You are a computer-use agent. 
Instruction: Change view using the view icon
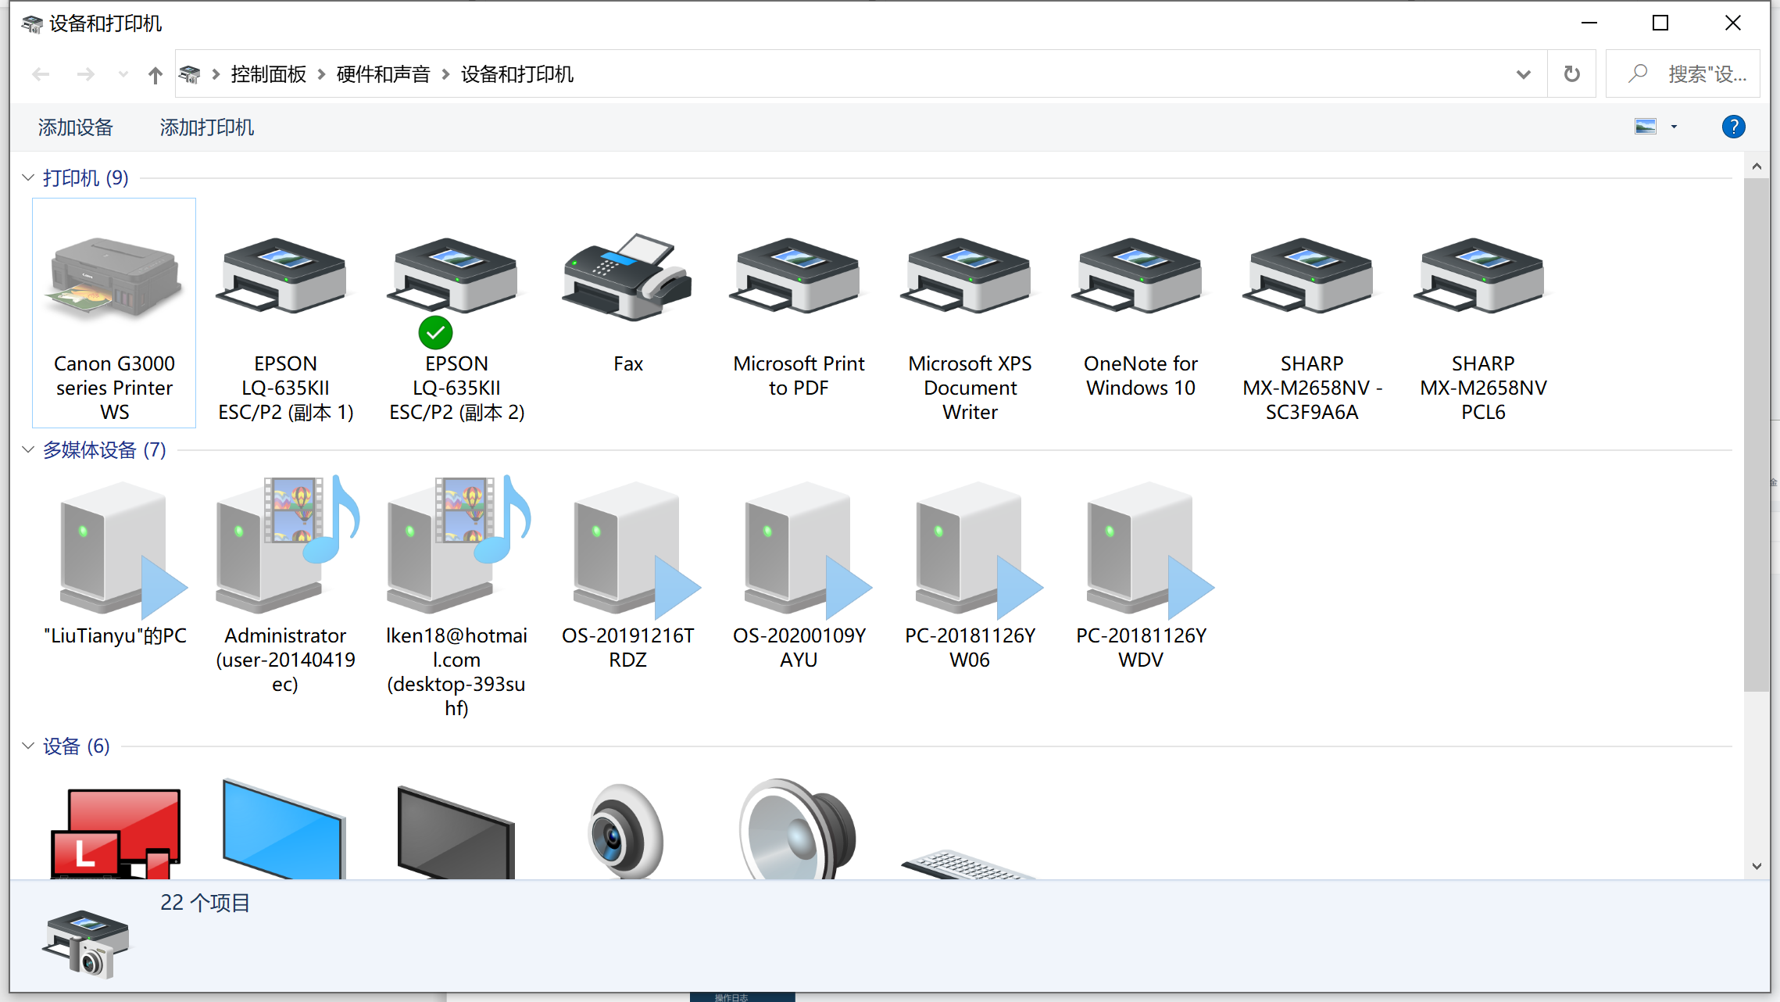coord(1646,127)
